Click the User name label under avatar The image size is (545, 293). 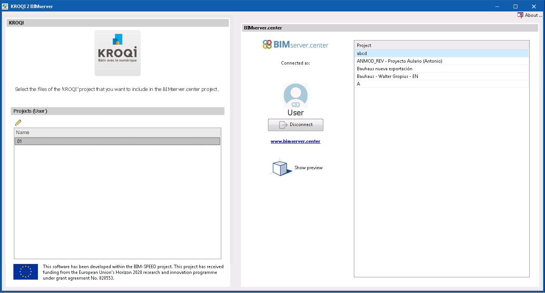tap(295, 113)
